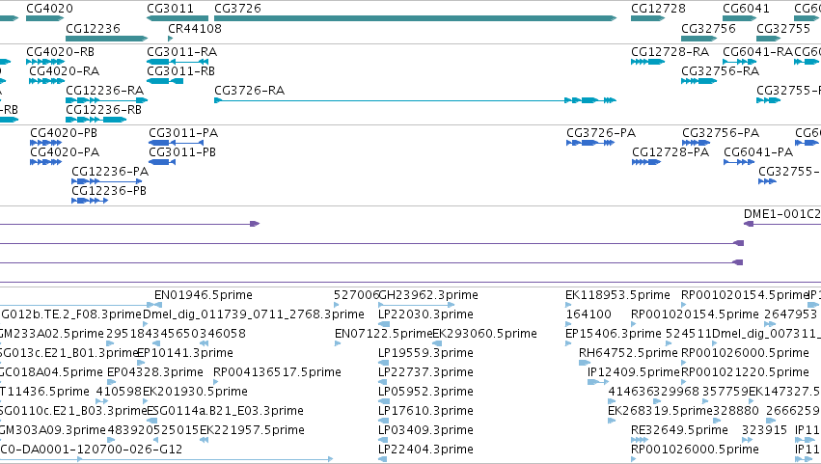Select the CG4020 gene label

coord(50,9)
